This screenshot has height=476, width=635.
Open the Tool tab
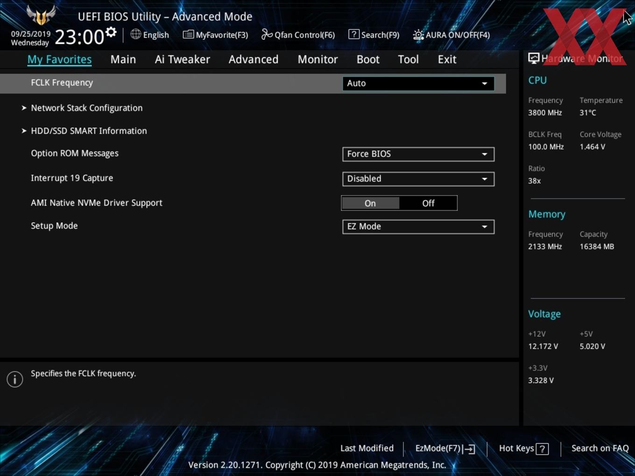click(408, 59)
